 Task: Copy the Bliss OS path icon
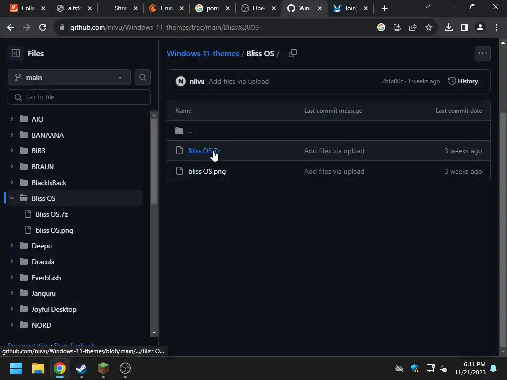tap(292, 53)
